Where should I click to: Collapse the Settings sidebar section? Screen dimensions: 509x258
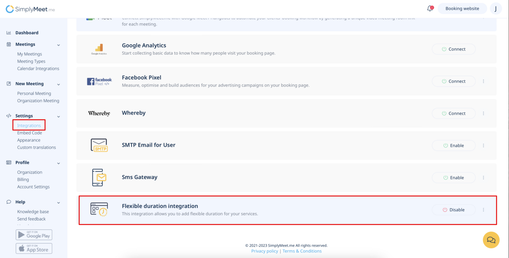pos(59,116)
